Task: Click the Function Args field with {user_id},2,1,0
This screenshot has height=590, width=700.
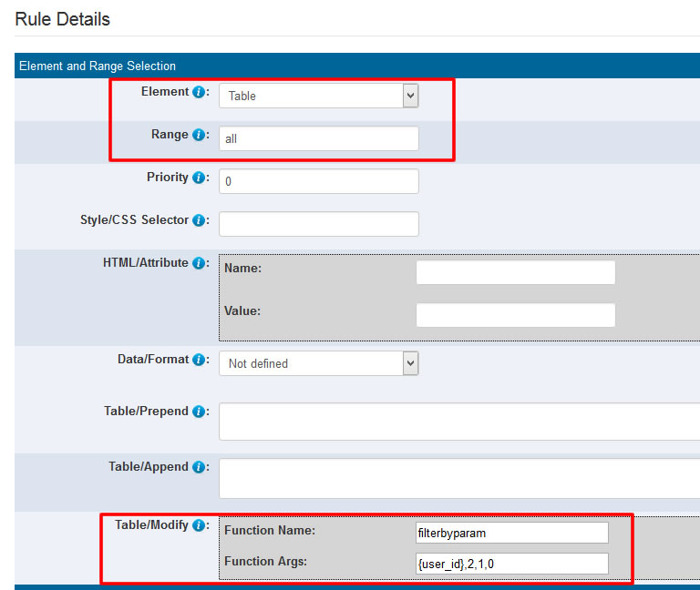Action: coord(509,564)
